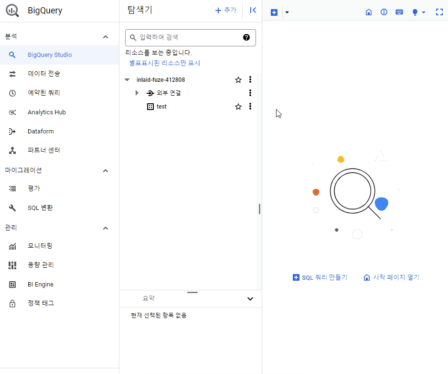The image size is (448, 374).
Task: Open 용량 관리 page
Action: 59,265
